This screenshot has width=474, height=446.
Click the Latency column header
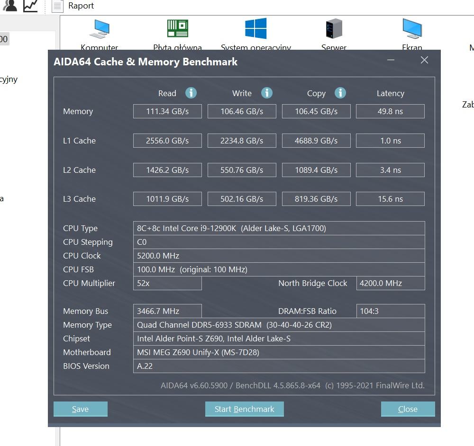tap(390, 93)
